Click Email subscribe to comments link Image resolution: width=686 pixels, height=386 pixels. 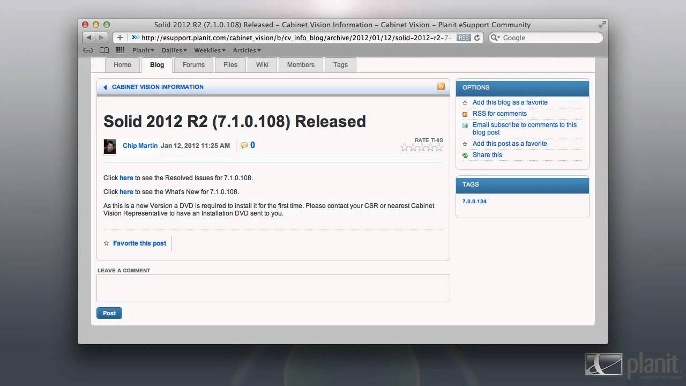(x=525, y=129)
